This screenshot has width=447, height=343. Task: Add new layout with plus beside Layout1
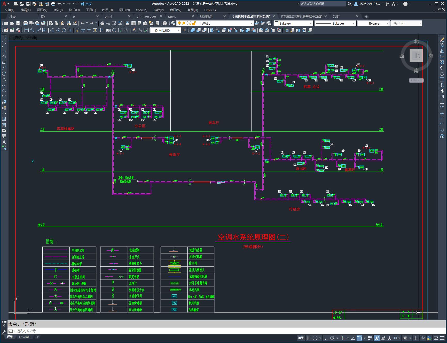tap(38, 337)
